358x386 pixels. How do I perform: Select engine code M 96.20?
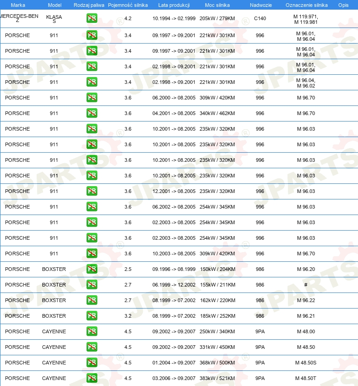pos(306,269)
